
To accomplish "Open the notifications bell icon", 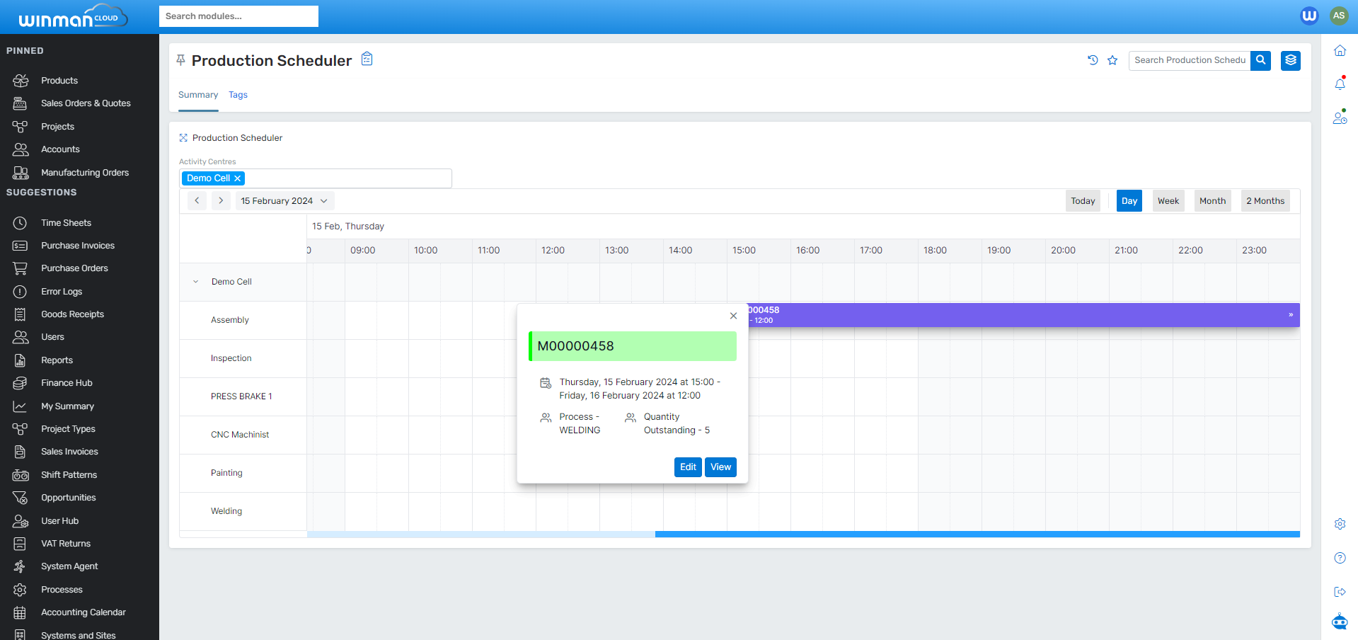I will point(1340,84).
